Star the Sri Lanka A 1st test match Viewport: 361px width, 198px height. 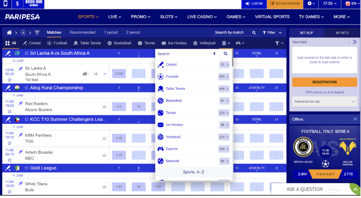click(10, 80)
